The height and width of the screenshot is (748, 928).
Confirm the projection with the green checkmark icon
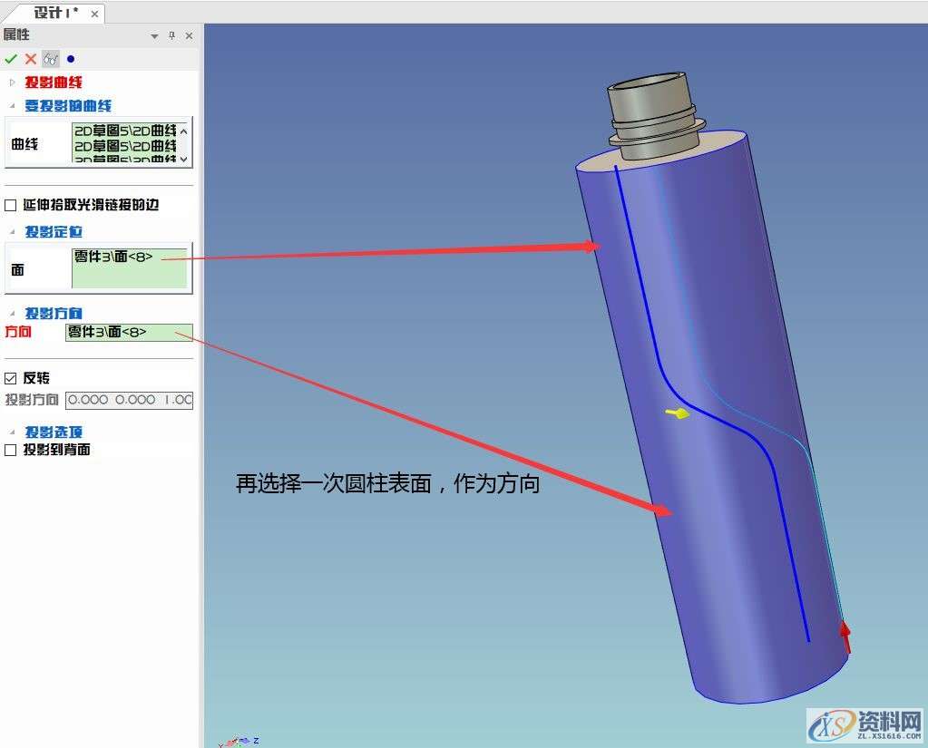point(11,59)
